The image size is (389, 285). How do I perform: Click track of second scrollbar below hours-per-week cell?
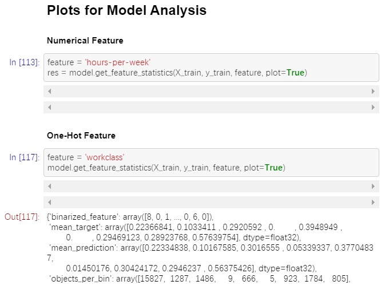tap(211, 107)
